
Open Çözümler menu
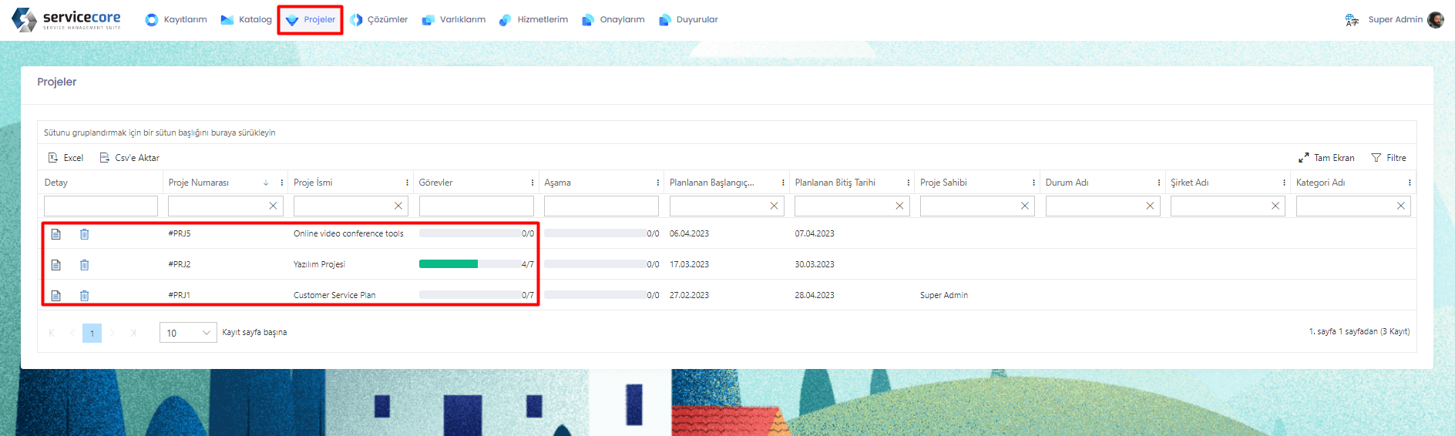(x=378, y=20)
